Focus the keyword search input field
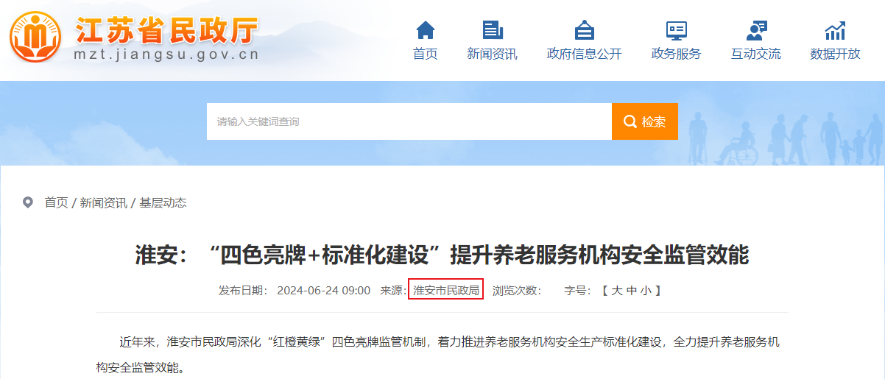Viewport: 885px width, 379px height. coord(409,121)
